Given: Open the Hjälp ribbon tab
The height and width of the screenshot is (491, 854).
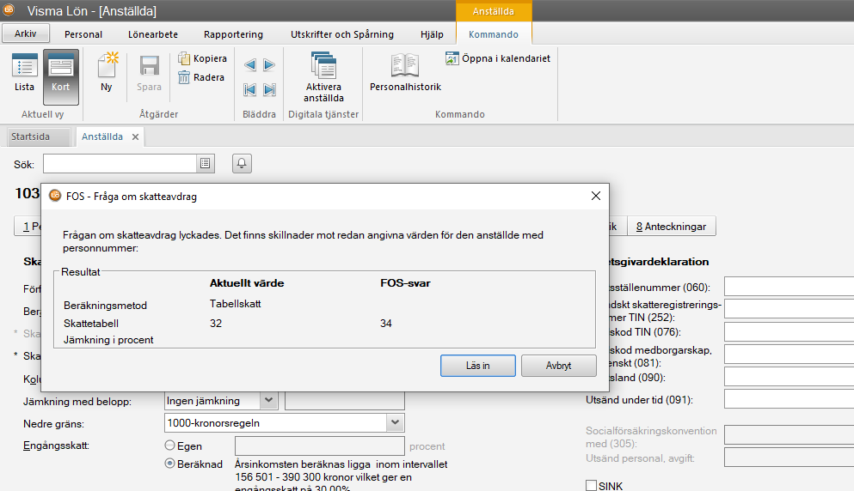Looking at the screenshot, I should (432, 34).
